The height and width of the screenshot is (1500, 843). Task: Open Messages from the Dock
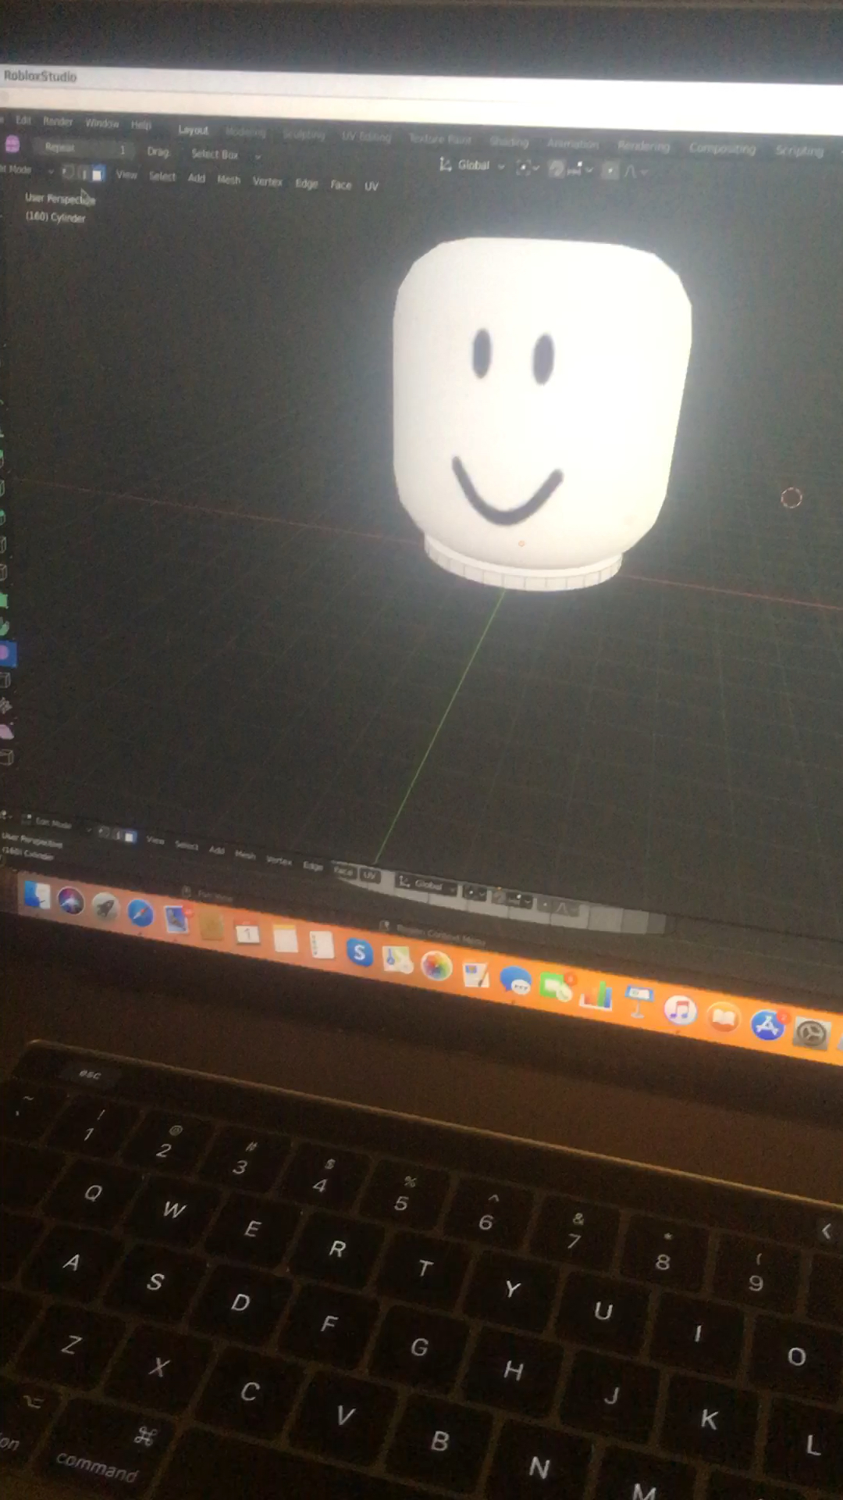(515, 980)
